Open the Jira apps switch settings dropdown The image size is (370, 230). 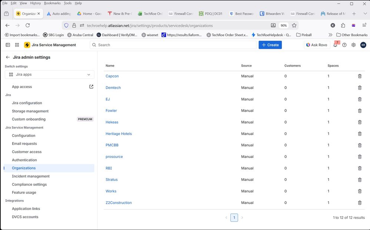pyautogui.click(x=49, y=74)
